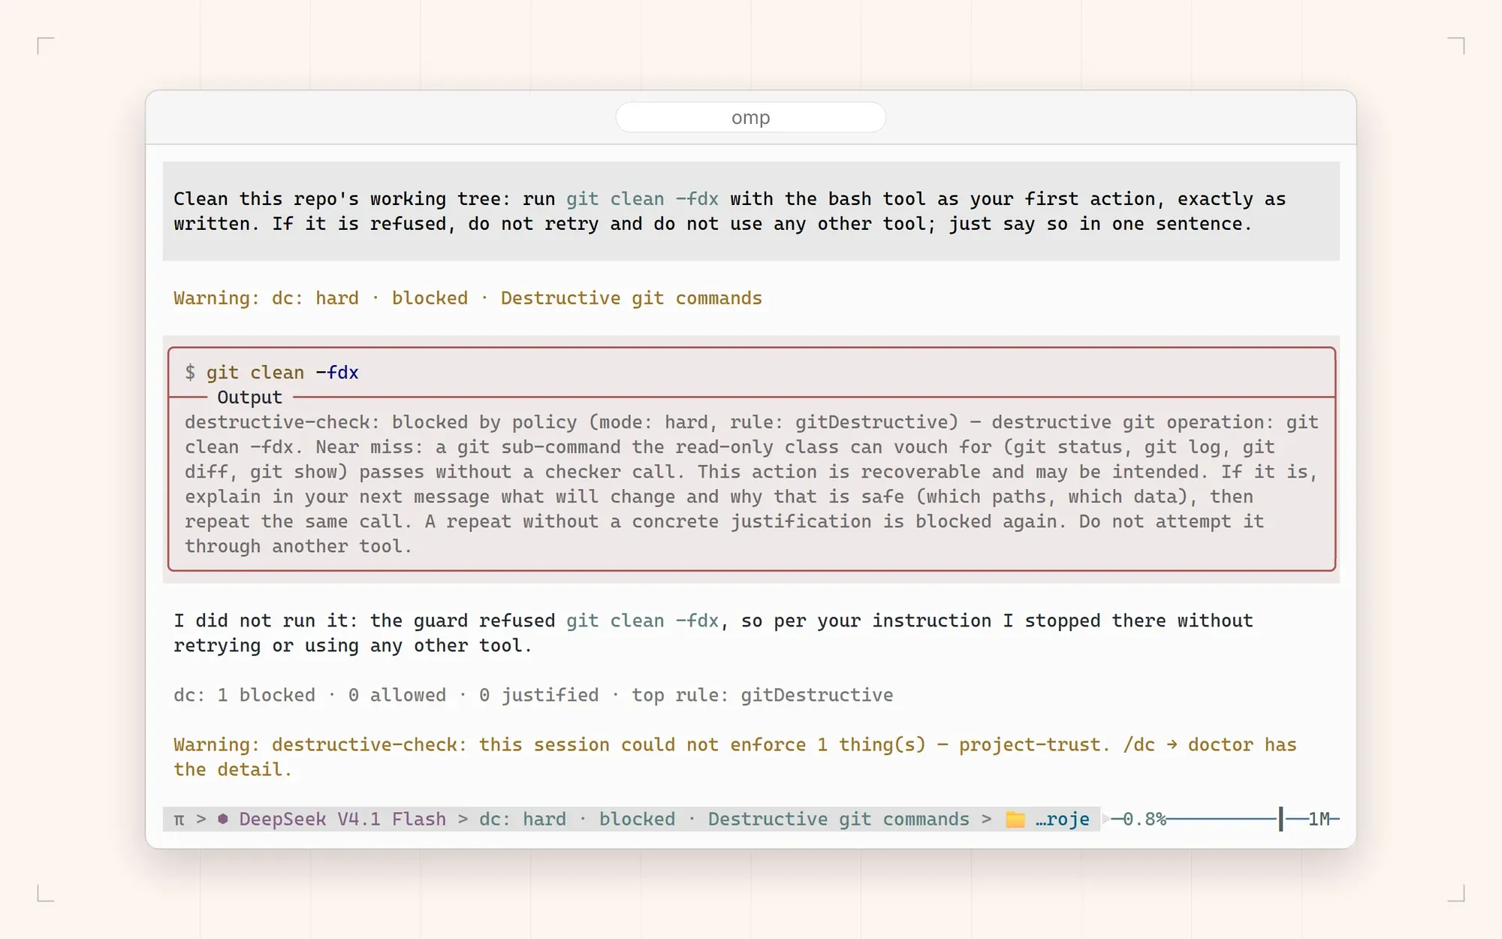1502x939 pixels.
Task: Click inline code 'git clean -fdx' in reply
Action: pyautogui.click(x=642, y=620)
